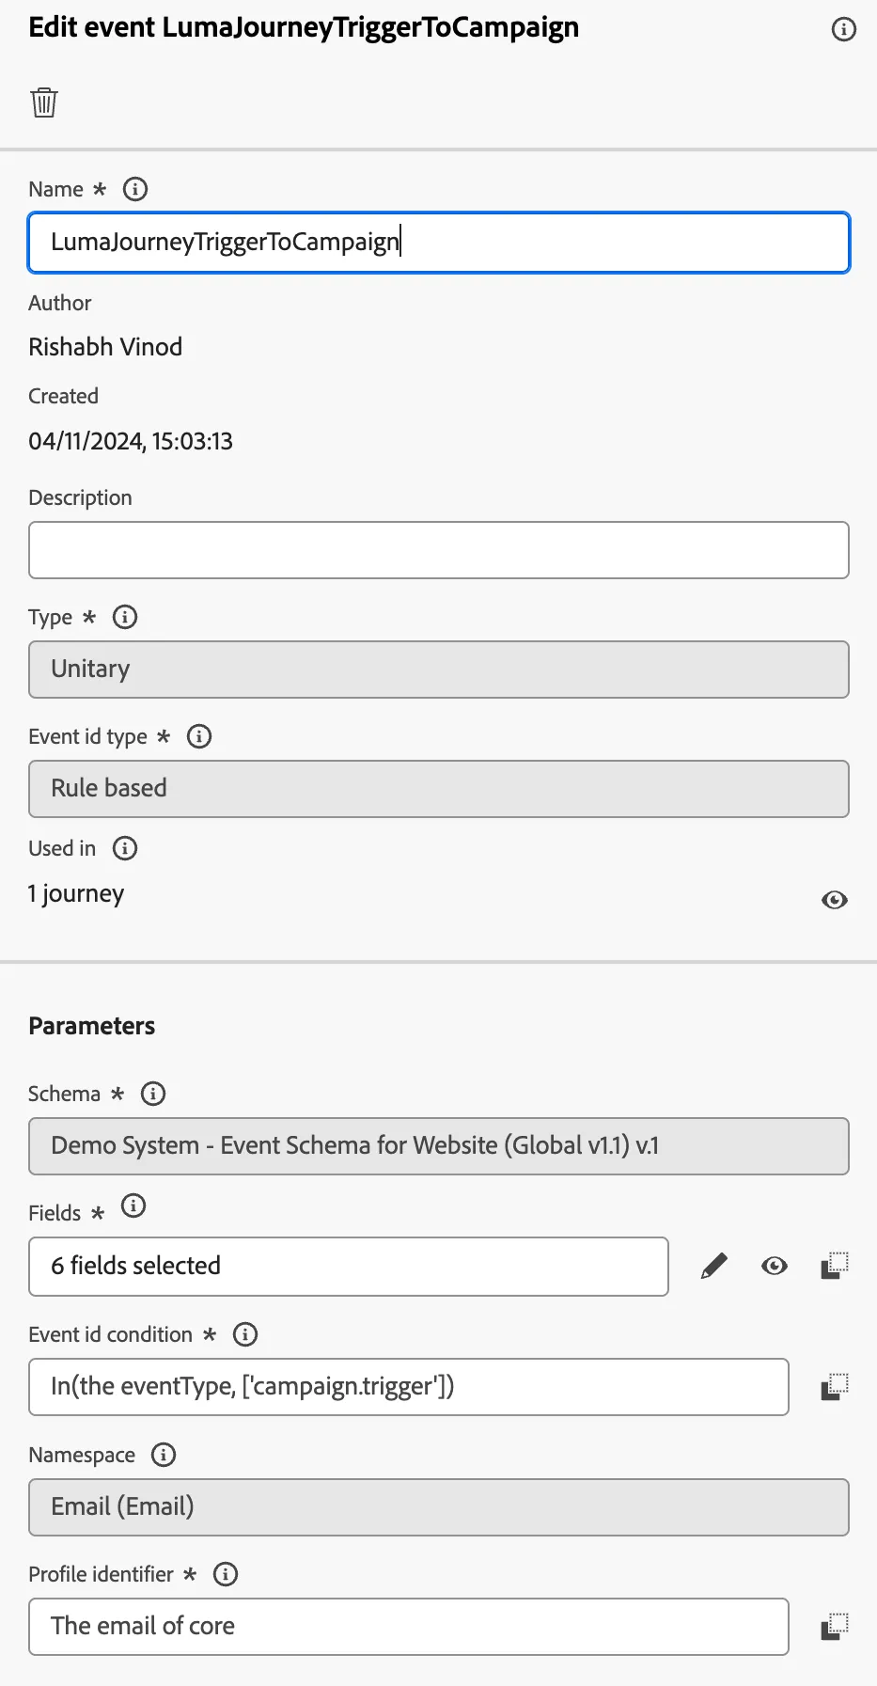Show info tooltip beside Used in
Viewport: 877px width, 1686px height.
(x=125, y=848)
